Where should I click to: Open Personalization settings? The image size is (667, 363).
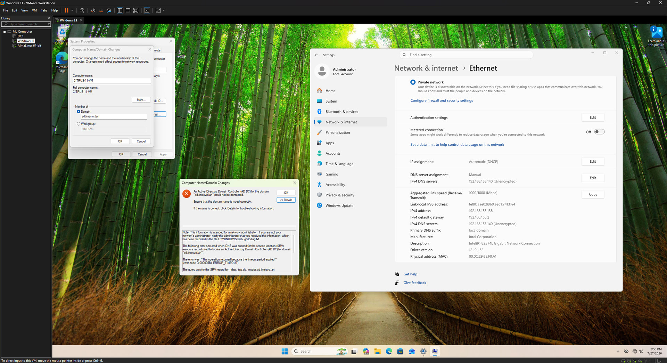351,132
